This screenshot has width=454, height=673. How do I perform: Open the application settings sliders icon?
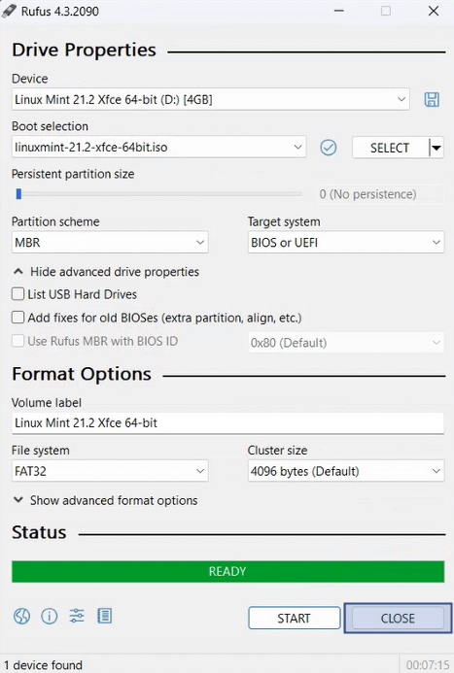(77, 617)
